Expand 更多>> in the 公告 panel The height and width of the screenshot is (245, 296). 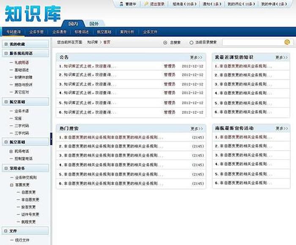[x=196, y=57]
